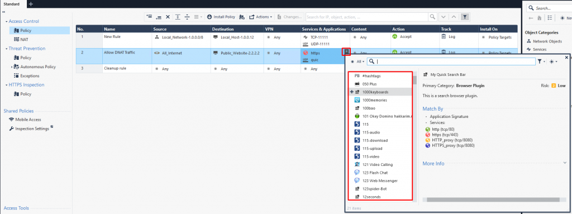Click the Objects panel Search field
This screenshot has width=572, height=214.
click(550, 8)
